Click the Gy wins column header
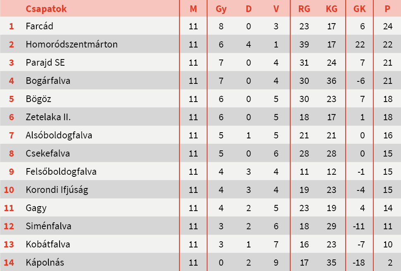401x271 pixels. [221, 9]
